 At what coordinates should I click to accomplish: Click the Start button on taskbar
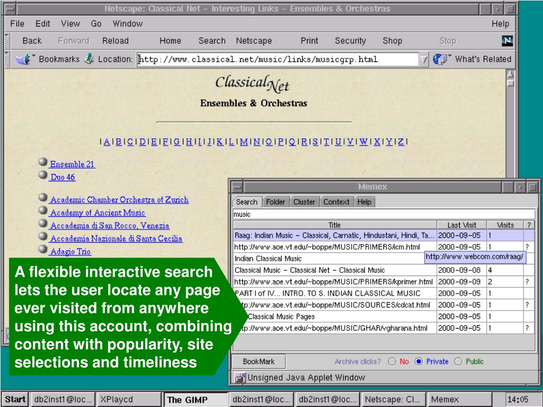pos(15,400)
